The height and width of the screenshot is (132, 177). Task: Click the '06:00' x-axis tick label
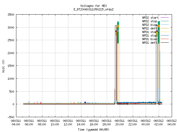[x=29, y=125]
